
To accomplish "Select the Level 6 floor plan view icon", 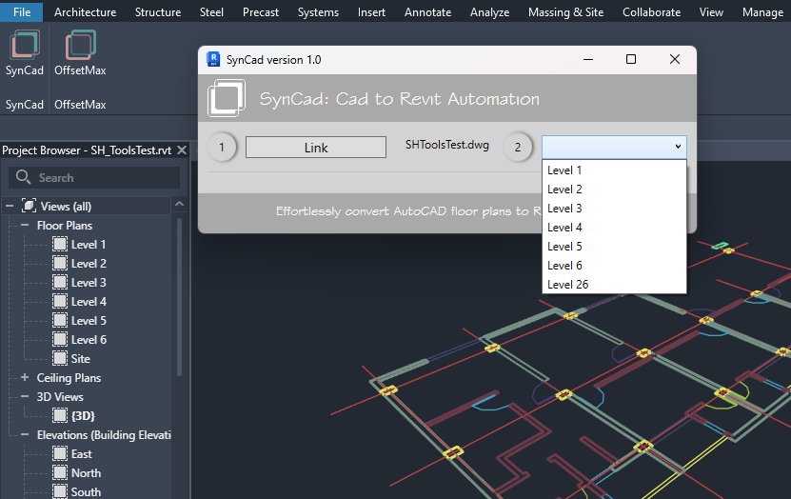I will tap(60, 340).
